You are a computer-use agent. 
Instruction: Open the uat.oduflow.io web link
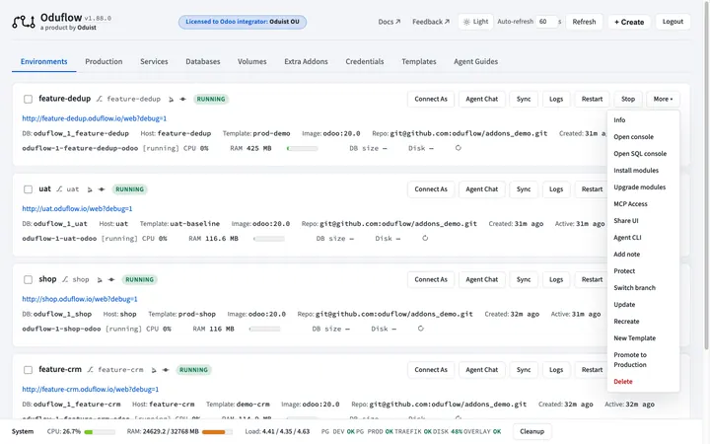(77, 209)
